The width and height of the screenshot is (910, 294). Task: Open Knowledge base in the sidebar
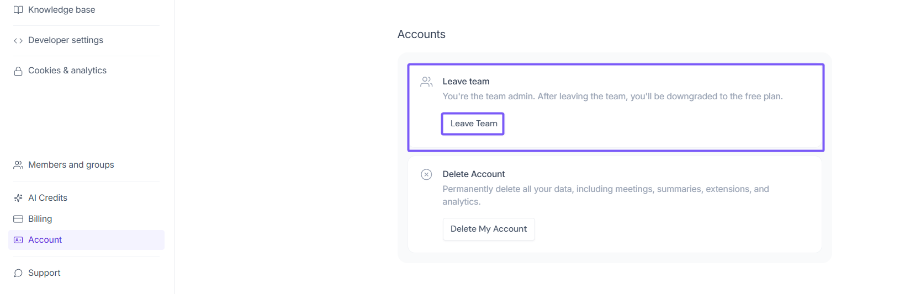pos(61,10)
